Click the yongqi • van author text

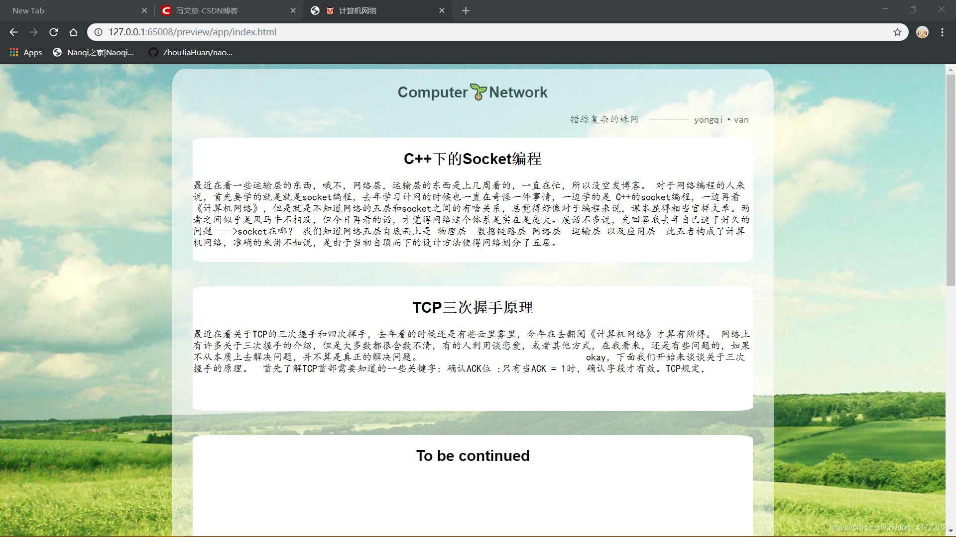[721, 120]
